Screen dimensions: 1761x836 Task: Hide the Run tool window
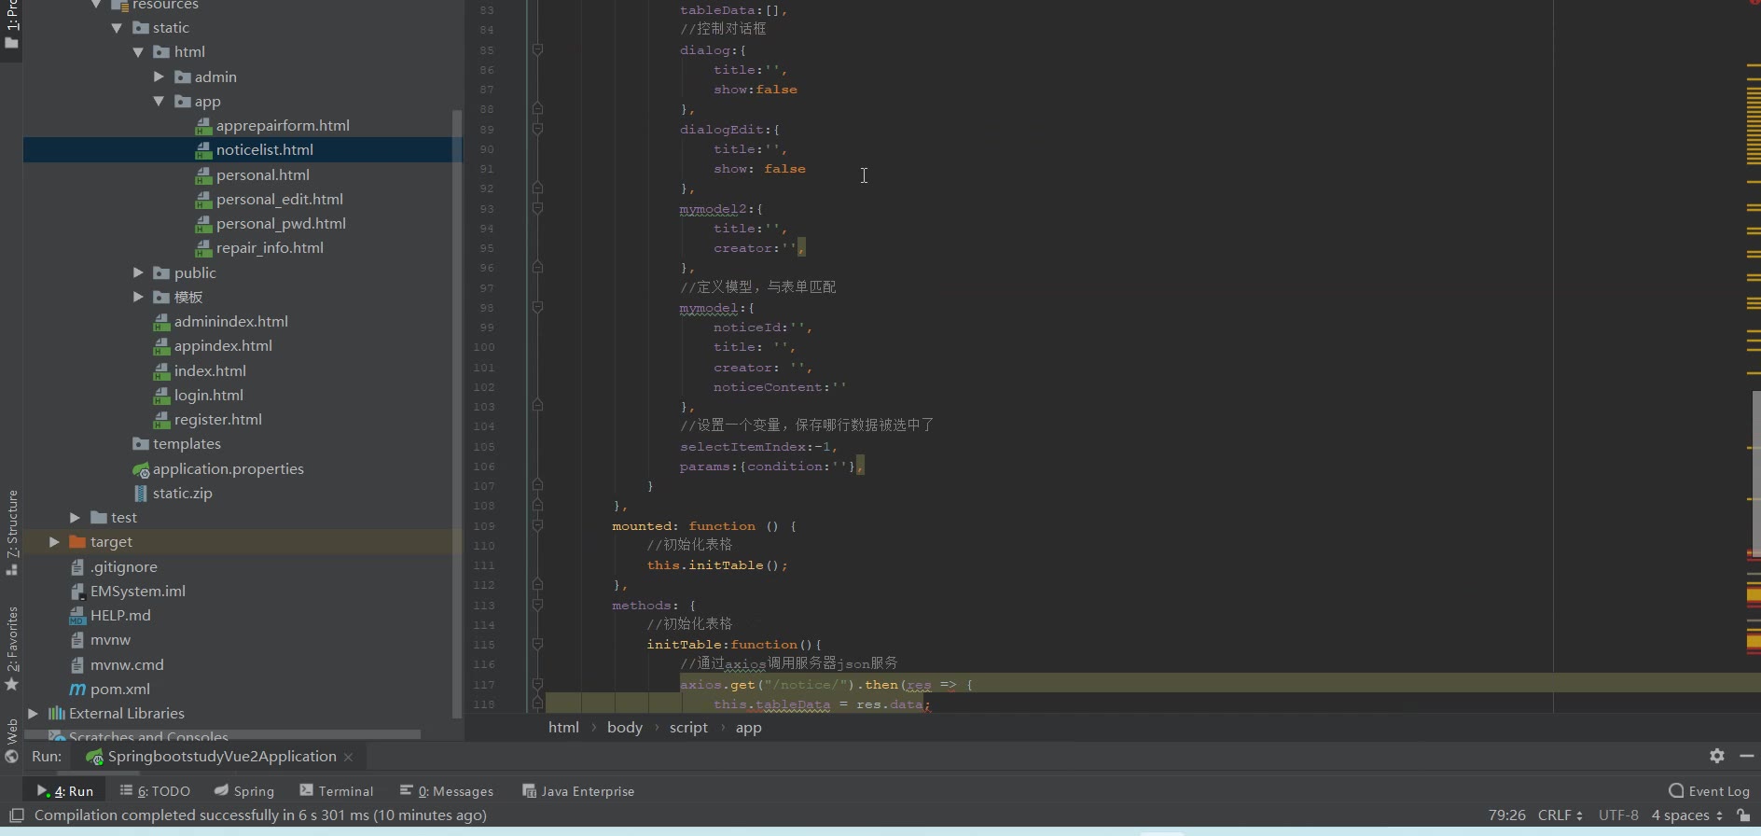click(1747, 756)
